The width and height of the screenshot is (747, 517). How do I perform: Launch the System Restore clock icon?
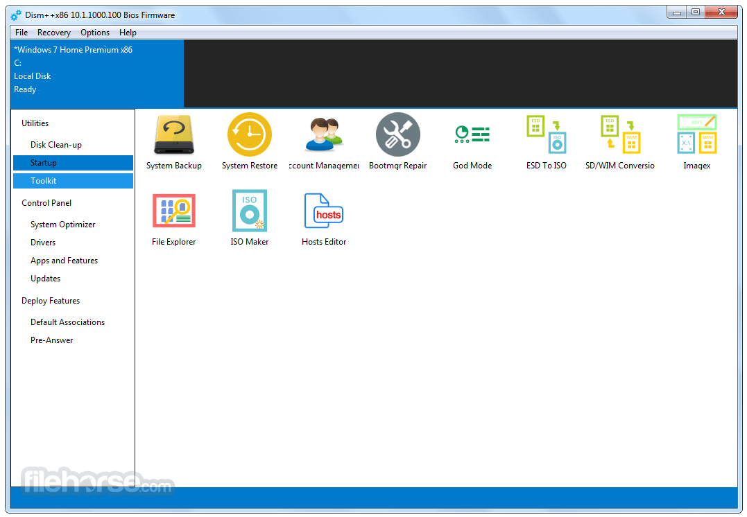pyautogui.click(x=249, y=134)
